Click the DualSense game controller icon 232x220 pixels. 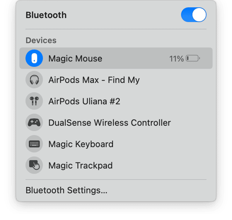click(34, 123)
